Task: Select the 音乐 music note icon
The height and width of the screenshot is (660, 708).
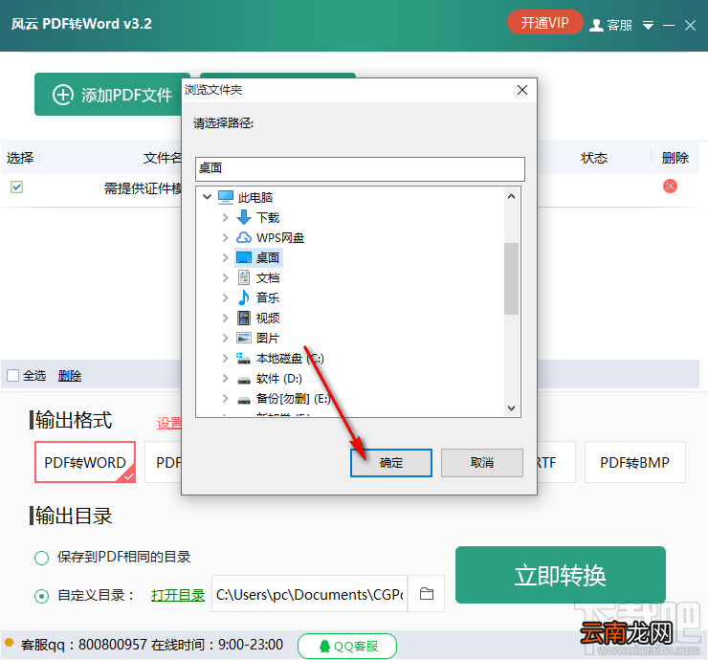Action: [244, 297]
